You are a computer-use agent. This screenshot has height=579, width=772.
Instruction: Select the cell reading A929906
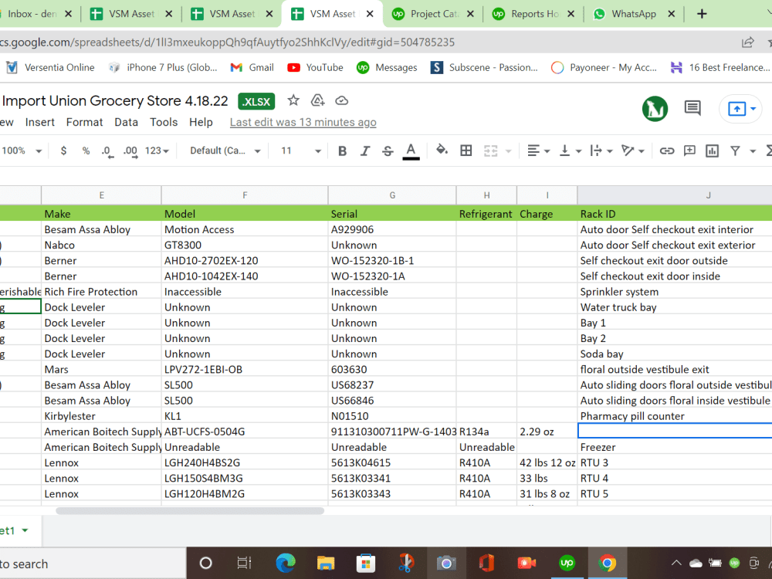click(392, 229)
